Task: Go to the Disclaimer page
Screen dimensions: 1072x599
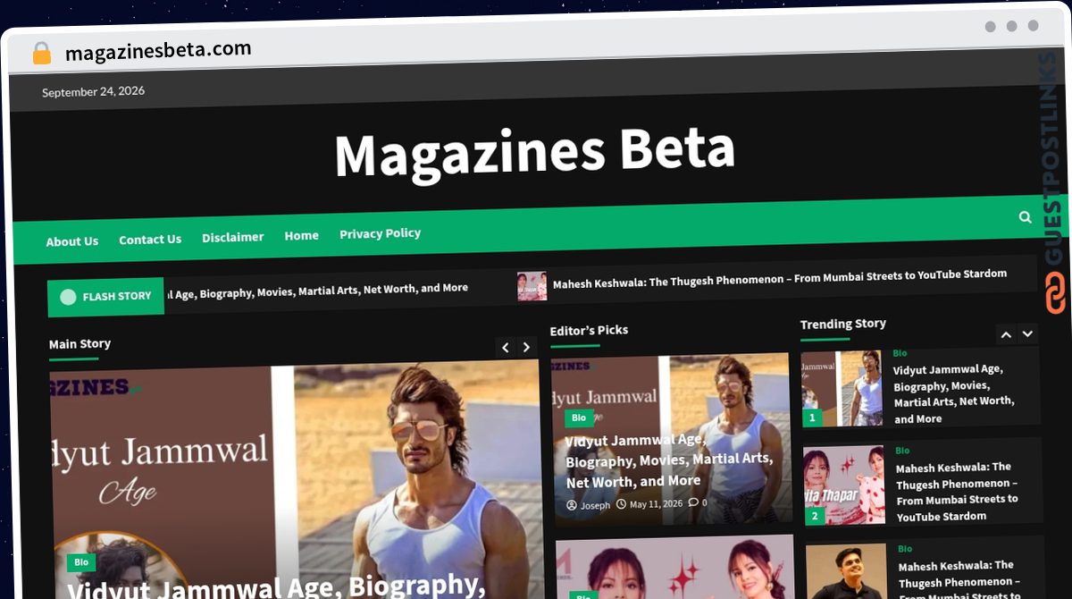Action: coord(233,237)
